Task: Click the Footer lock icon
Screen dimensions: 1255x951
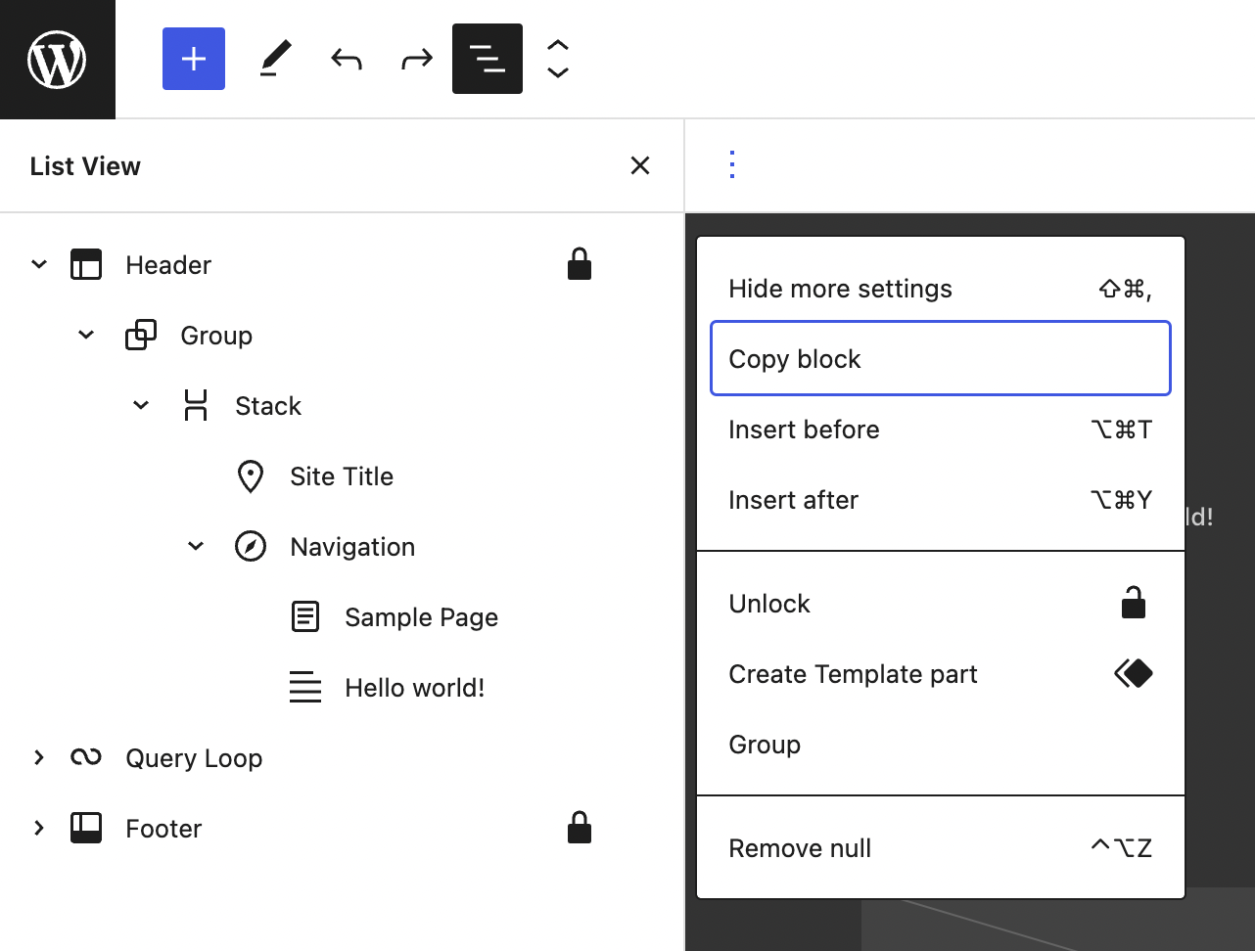Action: point(580,828)
